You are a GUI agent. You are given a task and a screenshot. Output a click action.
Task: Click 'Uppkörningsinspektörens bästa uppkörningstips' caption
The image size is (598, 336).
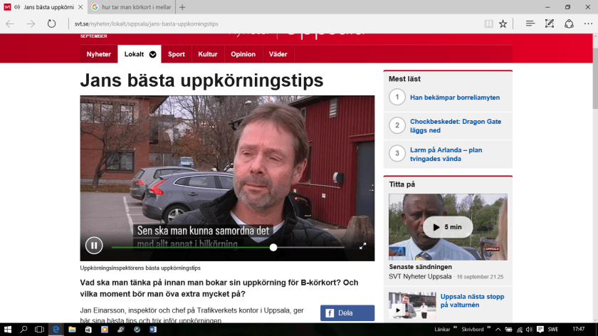pyautogui.click(x=140, y=268)
